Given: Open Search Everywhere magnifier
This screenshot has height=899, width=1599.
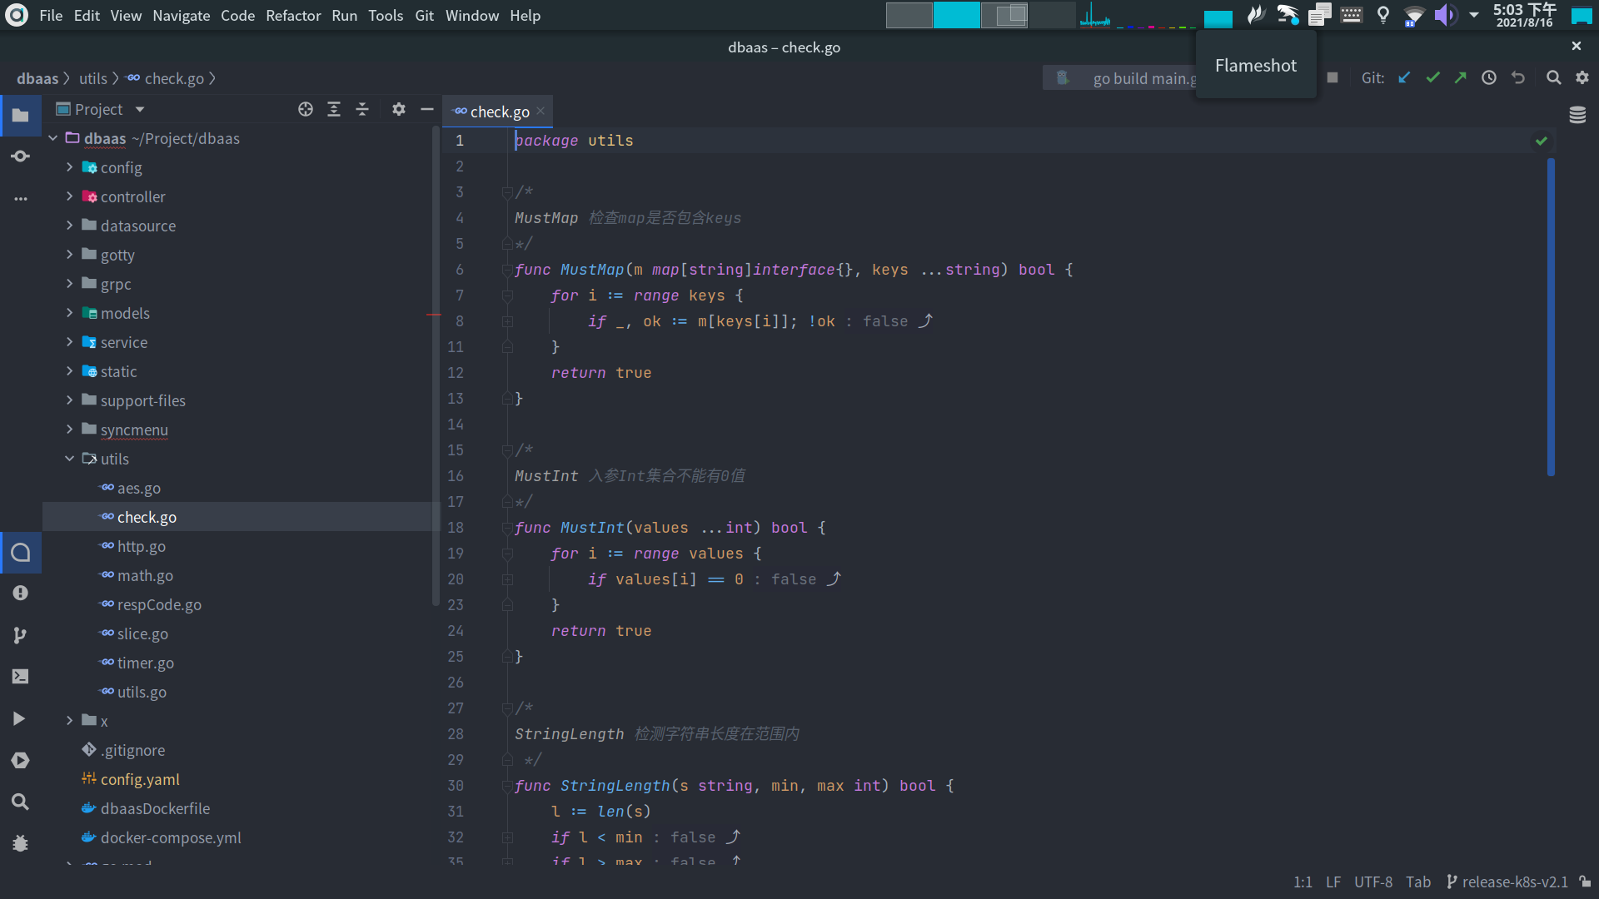Looking at the screenshot, I should [x=1554, y=77].
